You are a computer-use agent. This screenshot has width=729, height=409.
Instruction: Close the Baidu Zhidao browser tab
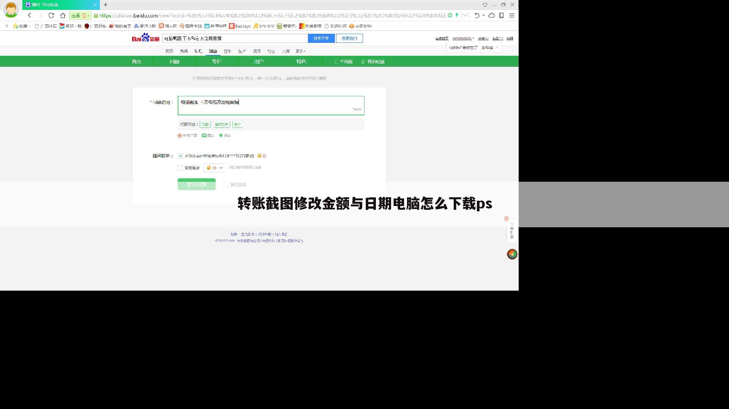click(95, 5)
